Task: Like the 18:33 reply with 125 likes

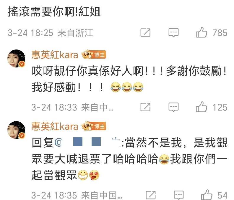Action: click(201, 107)
